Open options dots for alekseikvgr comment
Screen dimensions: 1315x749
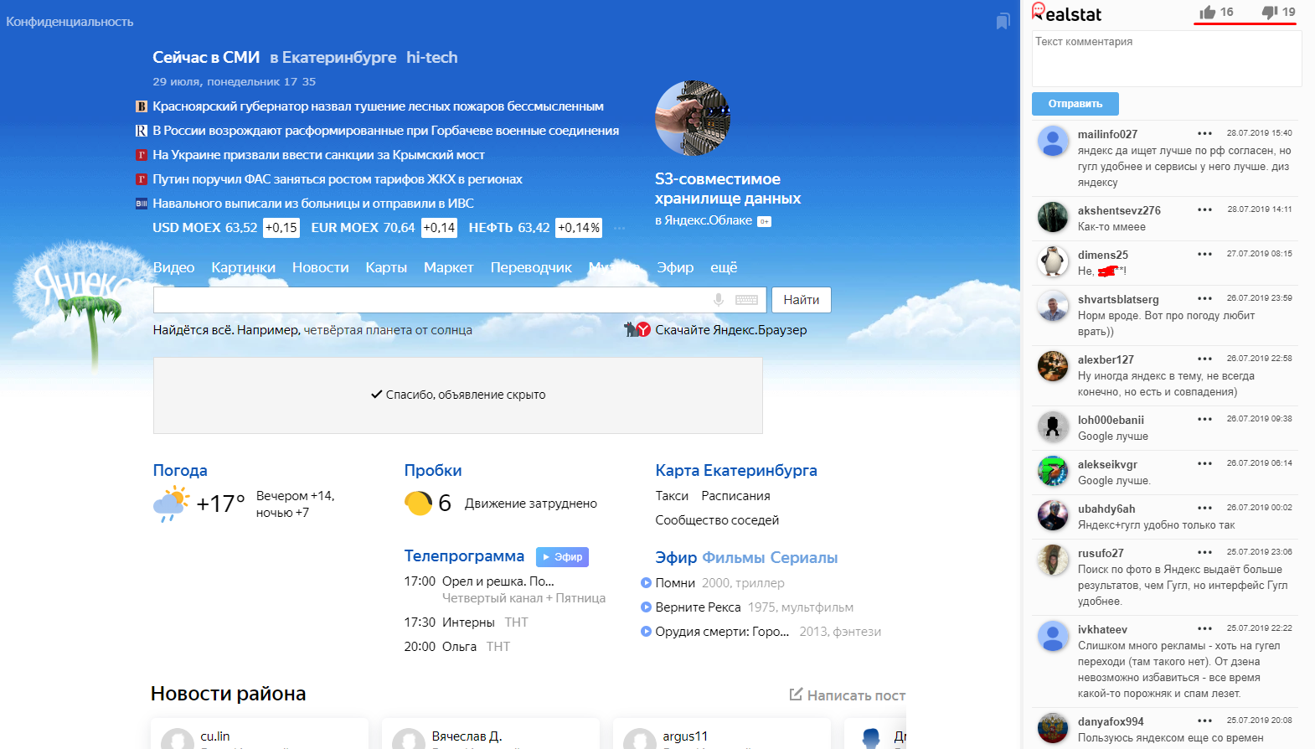[1204, 463]
